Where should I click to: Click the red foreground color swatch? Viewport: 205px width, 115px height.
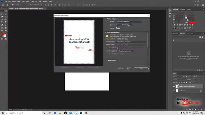tap(3, 34)
